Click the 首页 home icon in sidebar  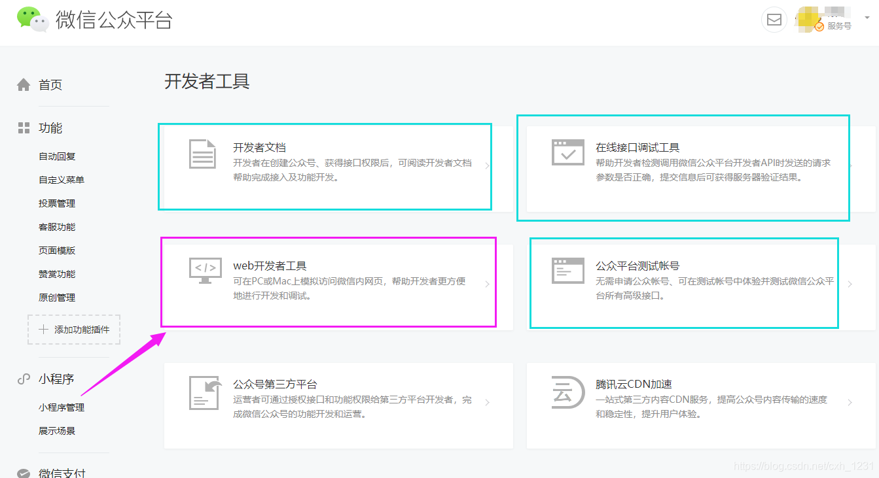24,85
